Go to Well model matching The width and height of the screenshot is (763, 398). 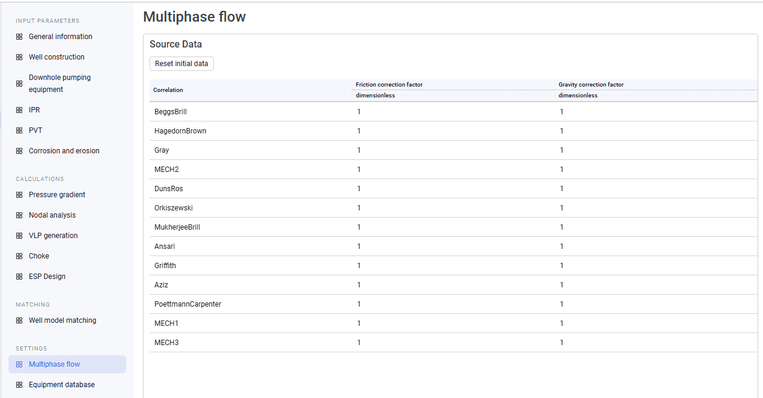67,320
